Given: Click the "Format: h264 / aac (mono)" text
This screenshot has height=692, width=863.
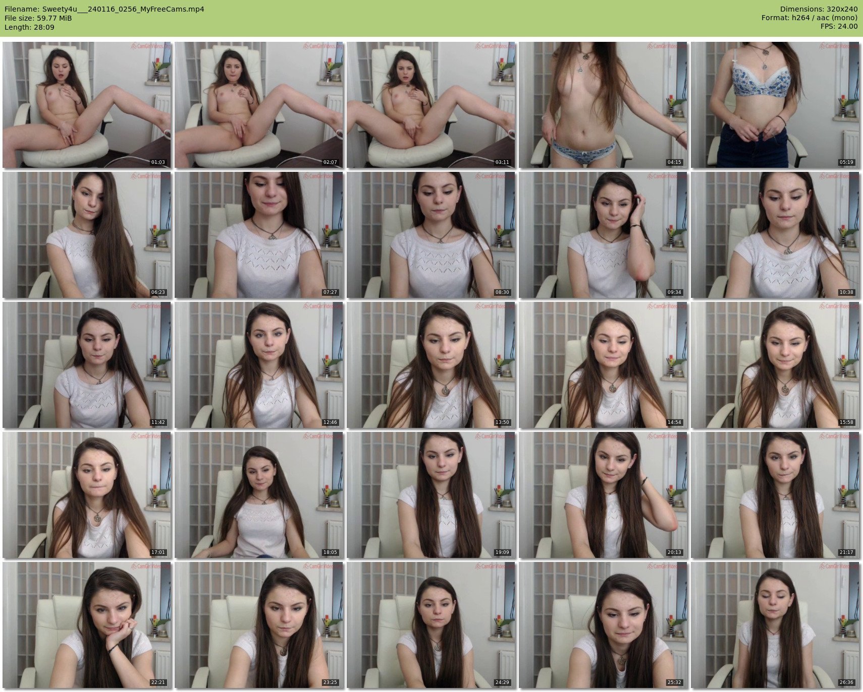Looking at the screenshot, I should (810, 18).
